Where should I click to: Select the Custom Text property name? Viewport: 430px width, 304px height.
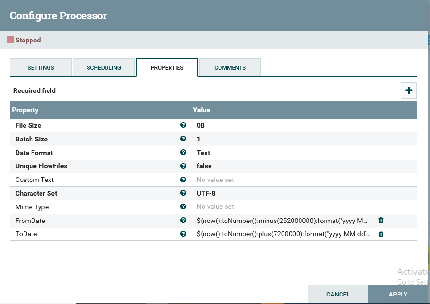(34, 180)
